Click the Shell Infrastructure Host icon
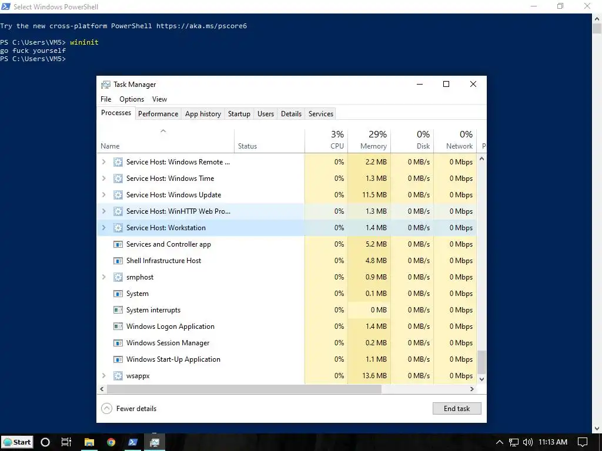The height and width of the screenshot is (451, 602). 118,261
